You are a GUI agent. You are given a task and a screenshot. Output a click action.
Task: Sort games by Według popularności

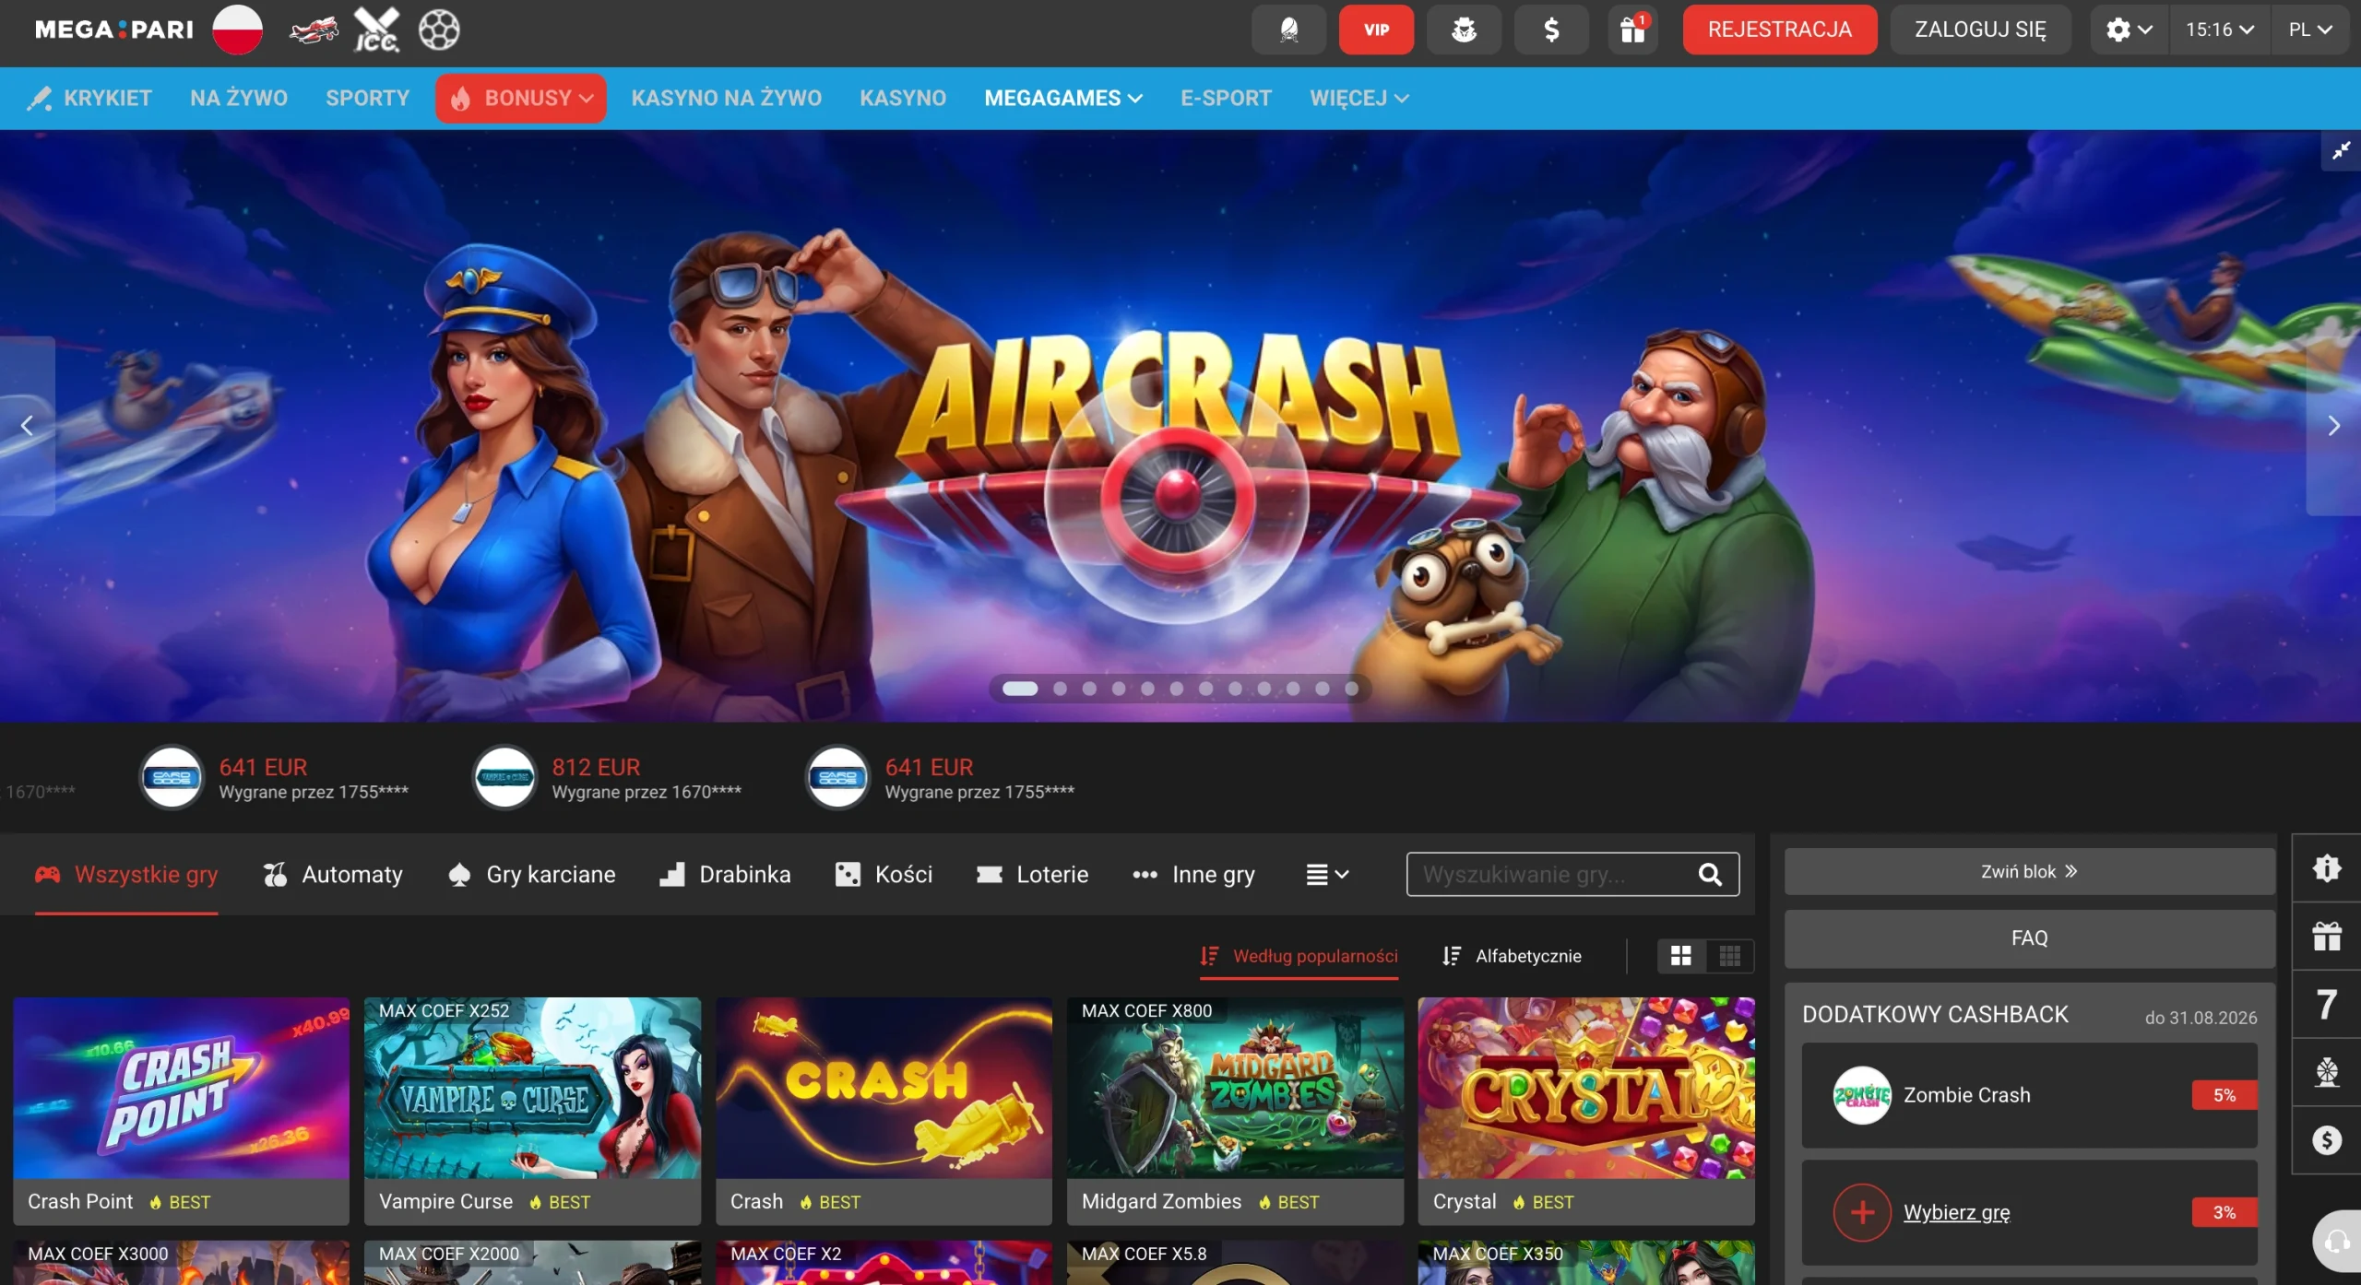point(1299,956)
